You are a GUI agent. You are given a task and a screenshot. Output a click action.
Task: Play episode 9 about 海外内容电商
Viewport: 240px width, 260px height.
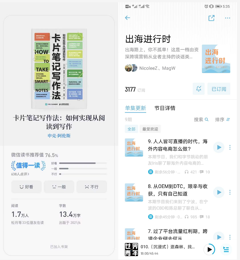pos(219,147)
